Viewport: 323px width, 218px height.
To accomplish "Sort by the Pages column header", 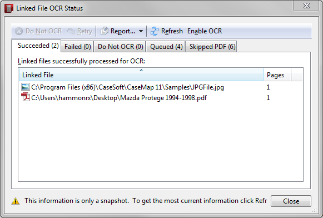I will pos(277,75).
